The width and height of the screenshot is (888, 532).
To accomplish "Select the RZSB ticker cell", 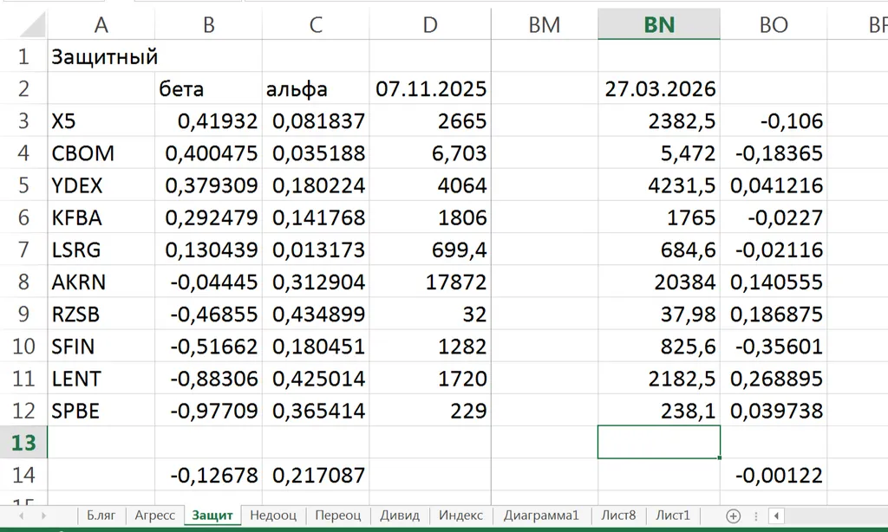I will pyautogui.click(x=101, y=314).
